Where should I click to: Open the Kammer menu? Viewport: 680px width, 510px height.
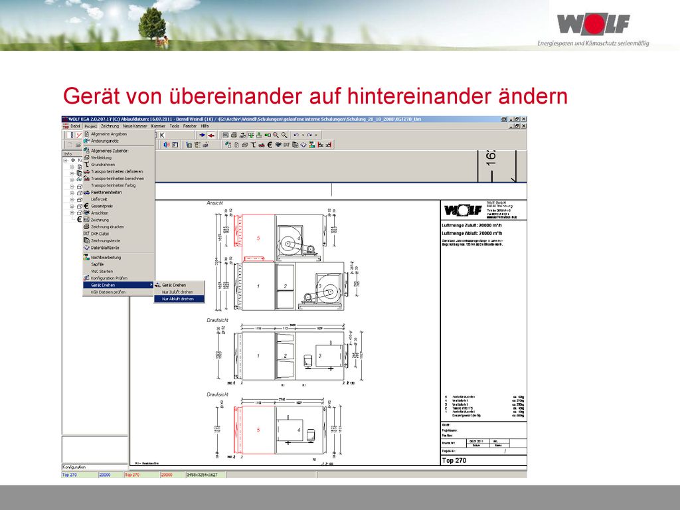[x=158, y=126]
